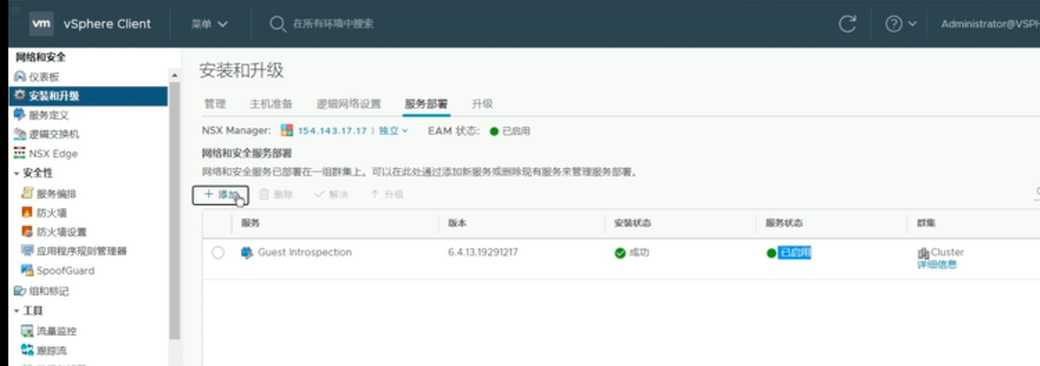Click the 安装和升级 gear icon

20,96
